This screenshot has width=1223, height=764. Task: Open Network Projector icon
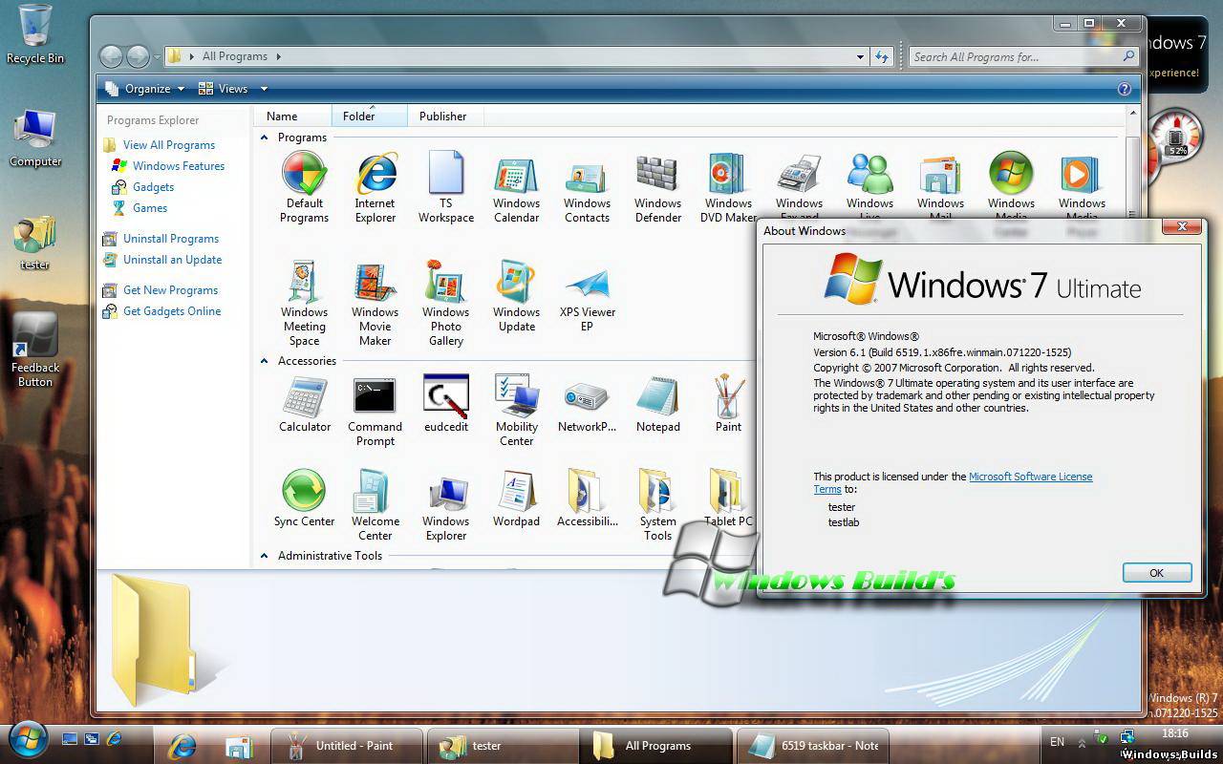coord(587,405)
